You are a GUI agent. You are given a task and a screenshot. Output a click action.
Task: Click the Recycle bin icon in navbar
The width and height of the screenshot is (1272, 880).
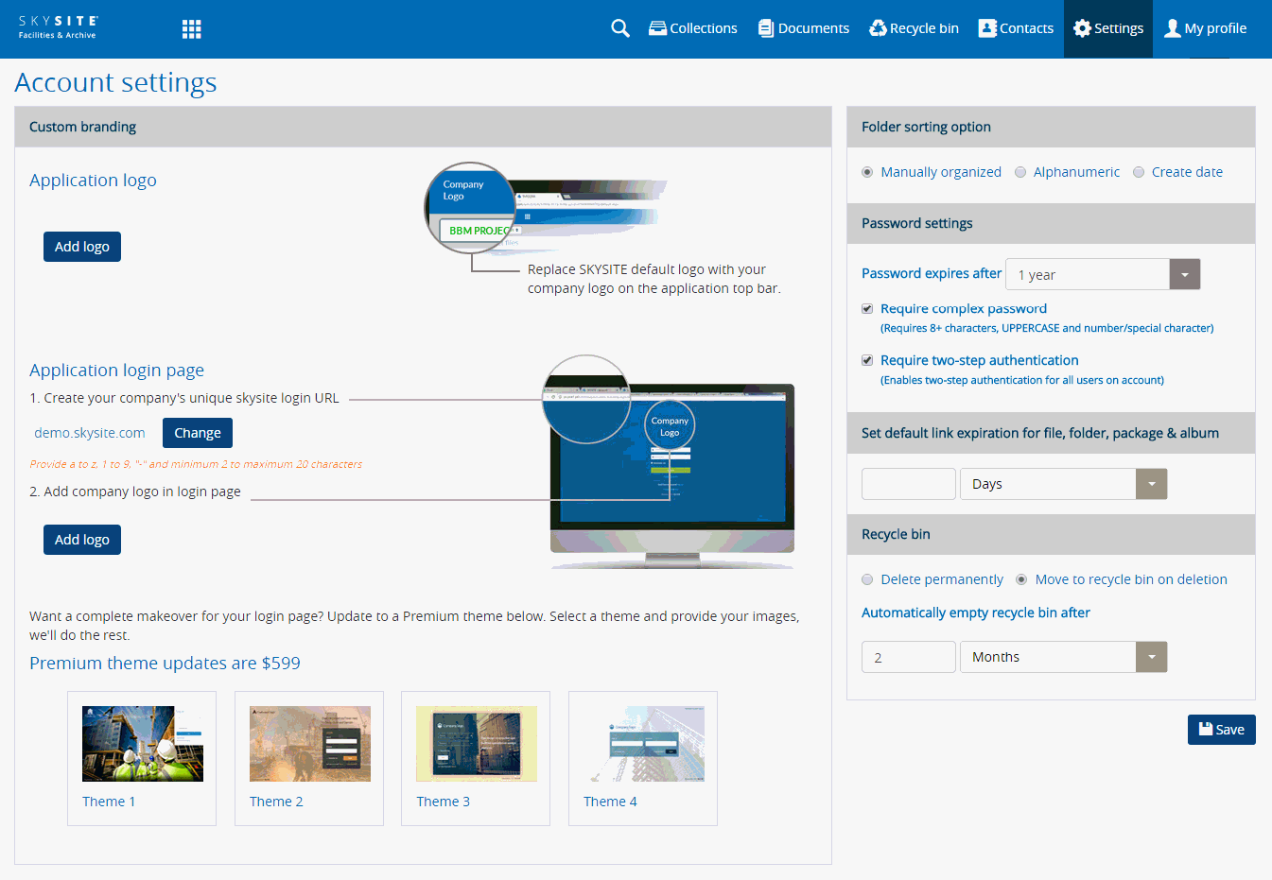pos(878,28)
